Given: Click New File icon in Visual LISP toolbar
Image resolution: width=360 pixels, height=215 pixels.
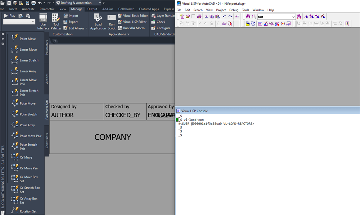Looking at the screenshot, I should coord(182,17).
